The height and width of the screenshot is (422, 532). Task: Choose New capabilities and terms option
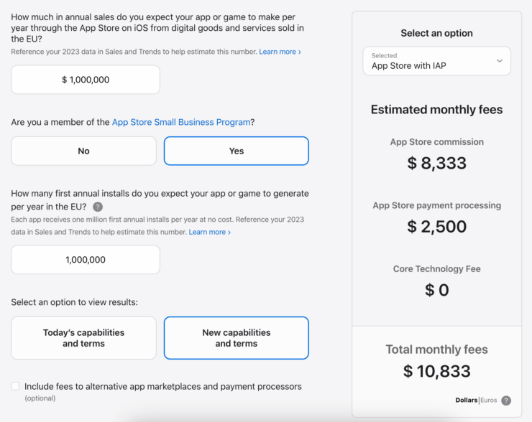click(237, 338)
